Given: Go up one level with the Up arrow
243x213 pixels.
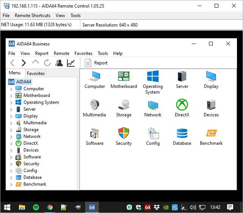Looking at the screenshot, I should point(36,62).
